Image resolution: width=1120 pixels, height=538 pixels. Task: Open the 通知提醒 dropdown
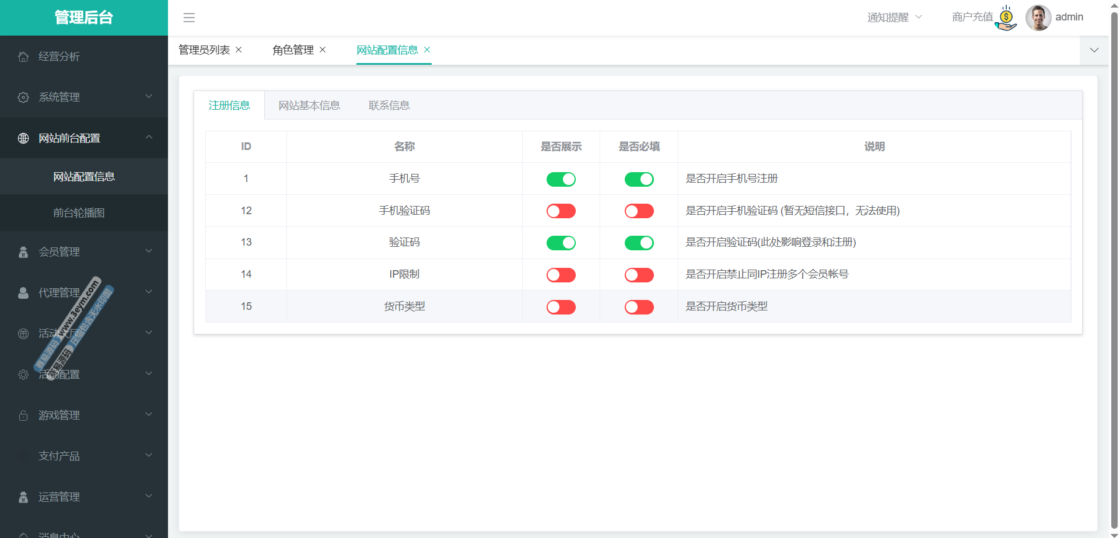point(894,18)
